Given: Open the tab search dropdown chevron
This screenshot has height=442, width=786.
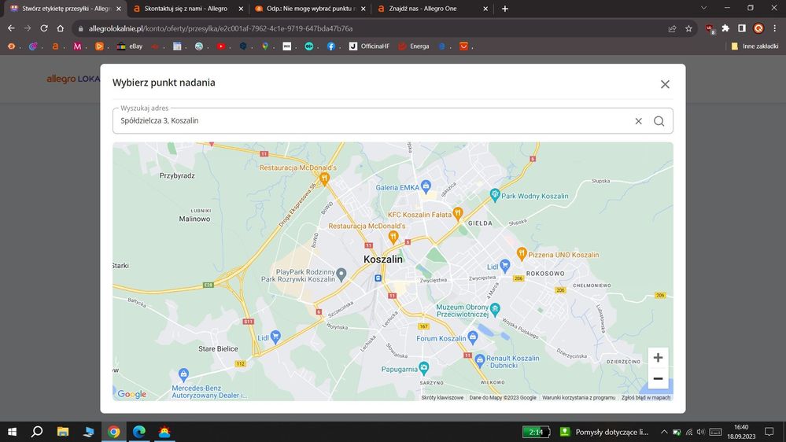Looking at the screenshot, I should click(704, 8).
